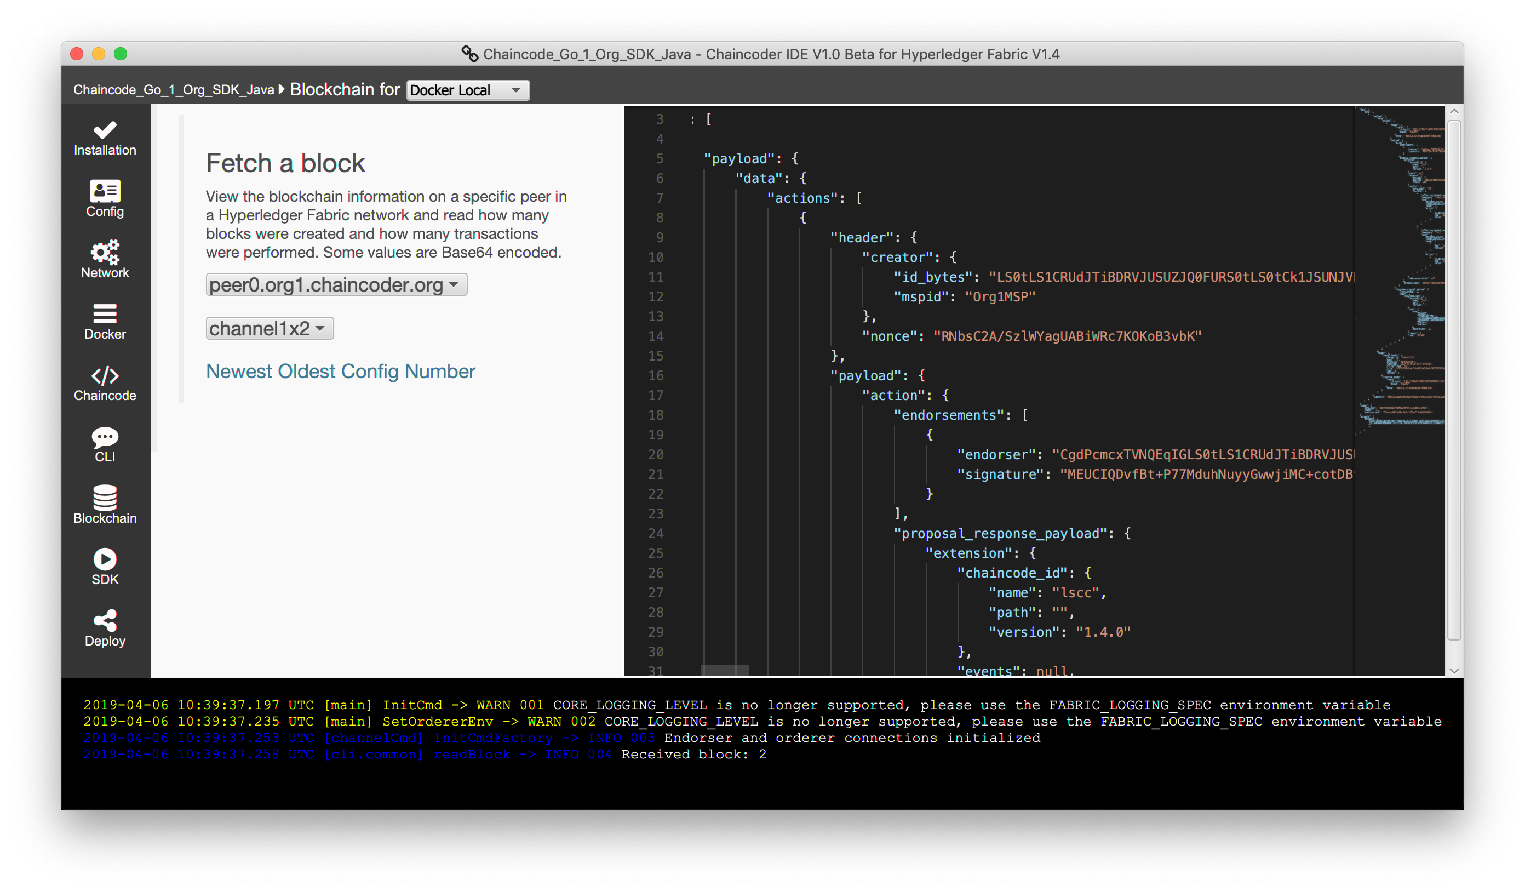This screenshot has width=1525, height=891.
Task: Click the Chaincode_Go_1_Org_SDK_Java breadcrumb
Action: pos(174,90)
